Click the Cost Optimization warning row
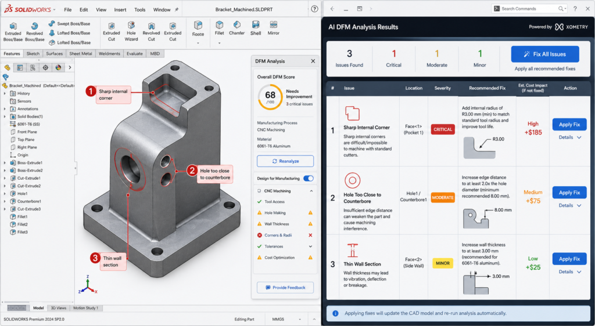This screenshot has height=326, width=595. click(x=285, y=258)
